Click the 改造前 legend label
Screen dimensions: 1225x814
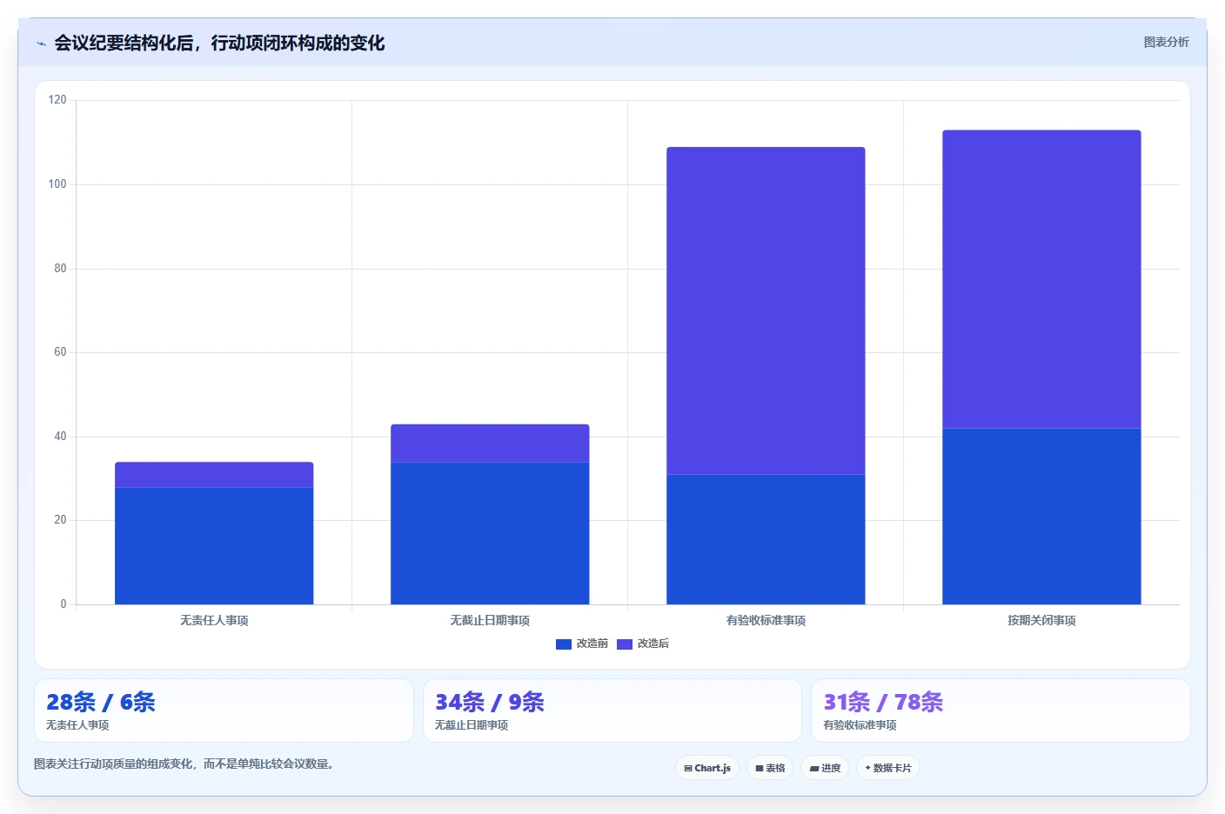[592, 644]
